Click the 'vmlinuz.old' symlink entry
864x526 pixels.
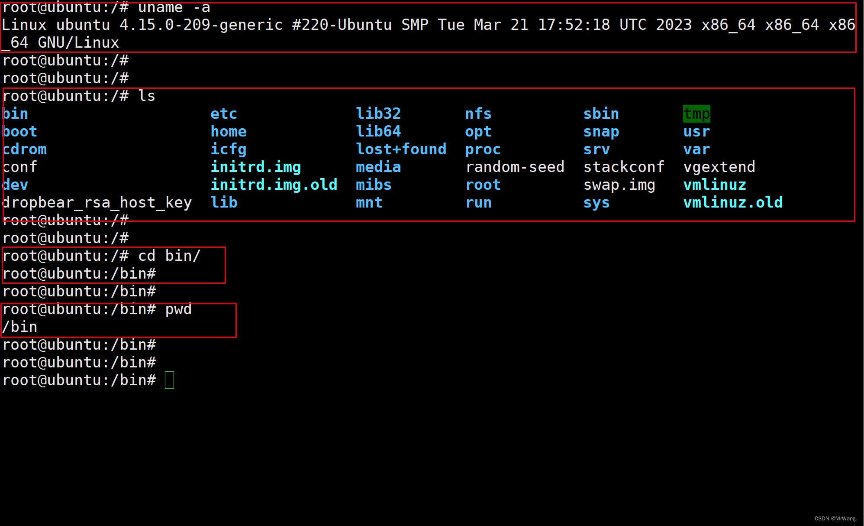pos(733,203)
